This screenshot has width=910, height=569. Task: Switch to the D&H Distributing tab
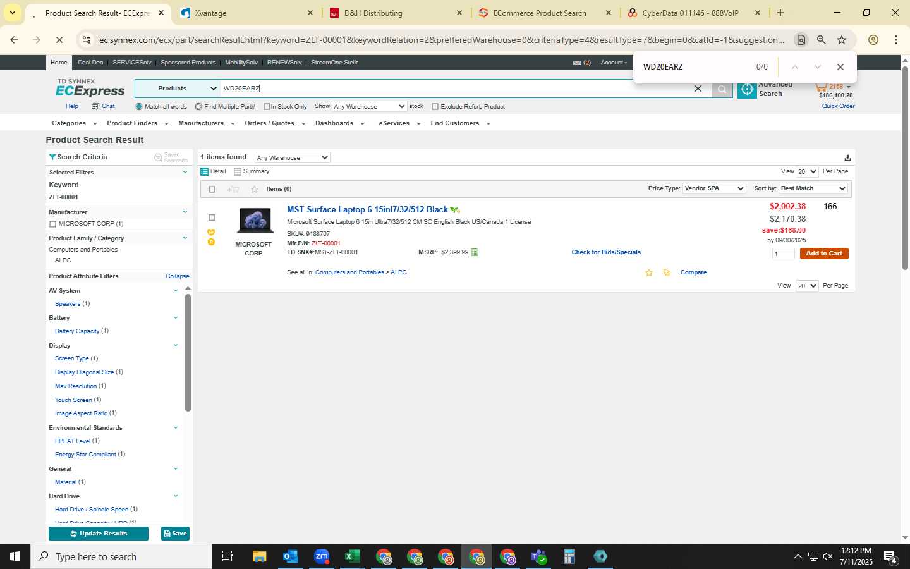point(396,13)
